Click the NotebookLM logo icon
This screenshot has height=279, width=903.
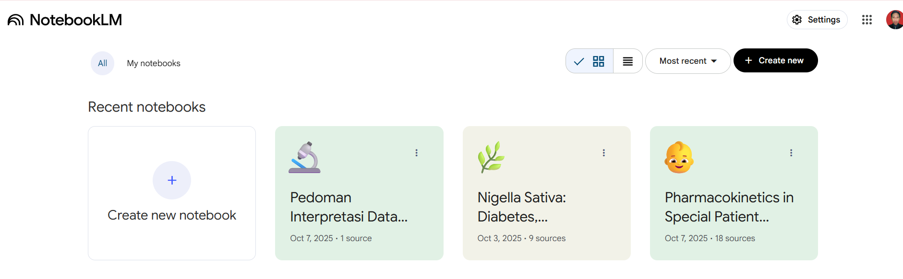(x=15, y=19)
